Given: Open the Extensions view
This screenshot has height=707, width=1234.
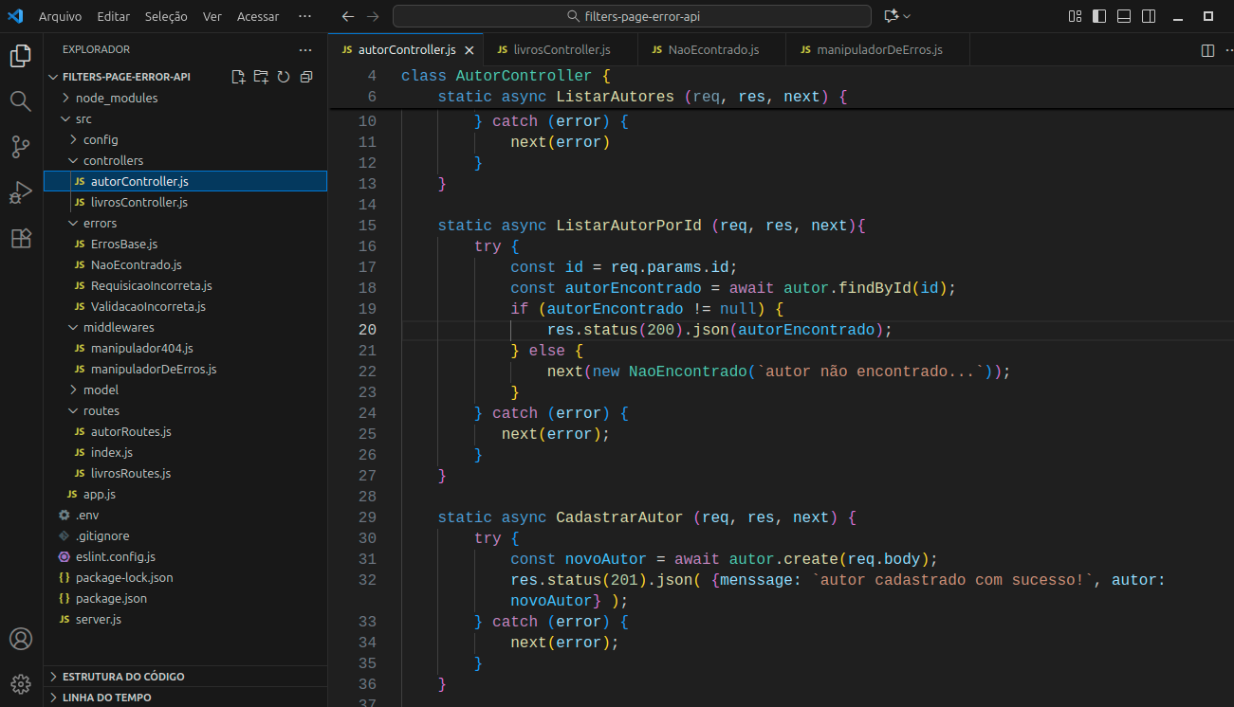Looking at the screenshot, I should (x=21, y=239).
